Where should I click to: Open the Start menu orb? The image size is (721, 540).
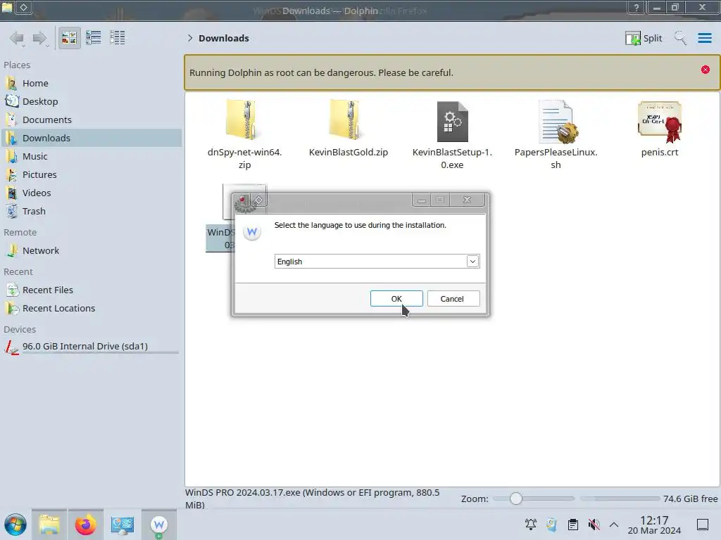(15, 525)
